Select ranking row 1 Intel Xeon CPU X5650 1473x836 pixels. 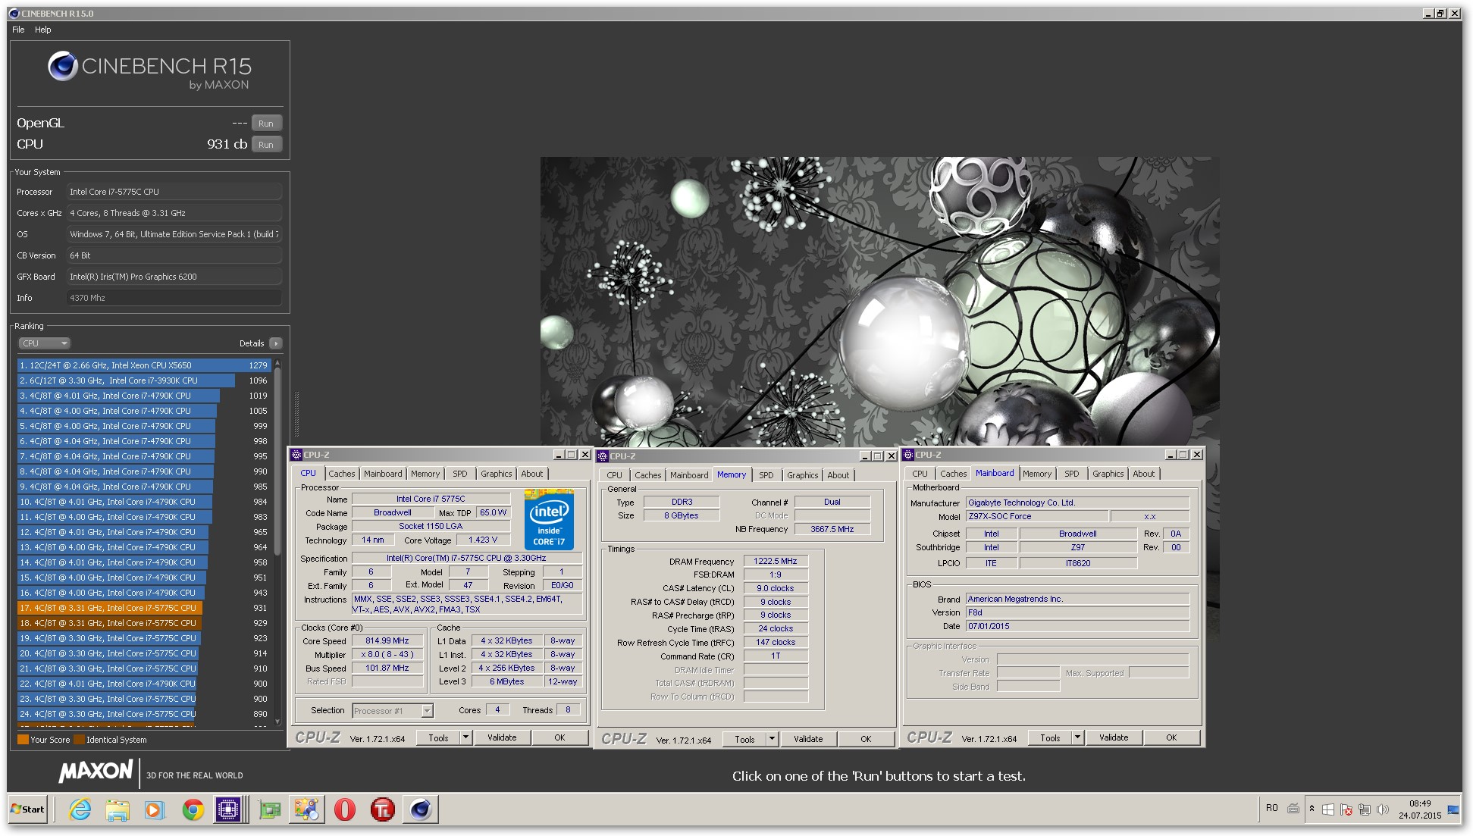pyautogui.click(x=144, y=365)
